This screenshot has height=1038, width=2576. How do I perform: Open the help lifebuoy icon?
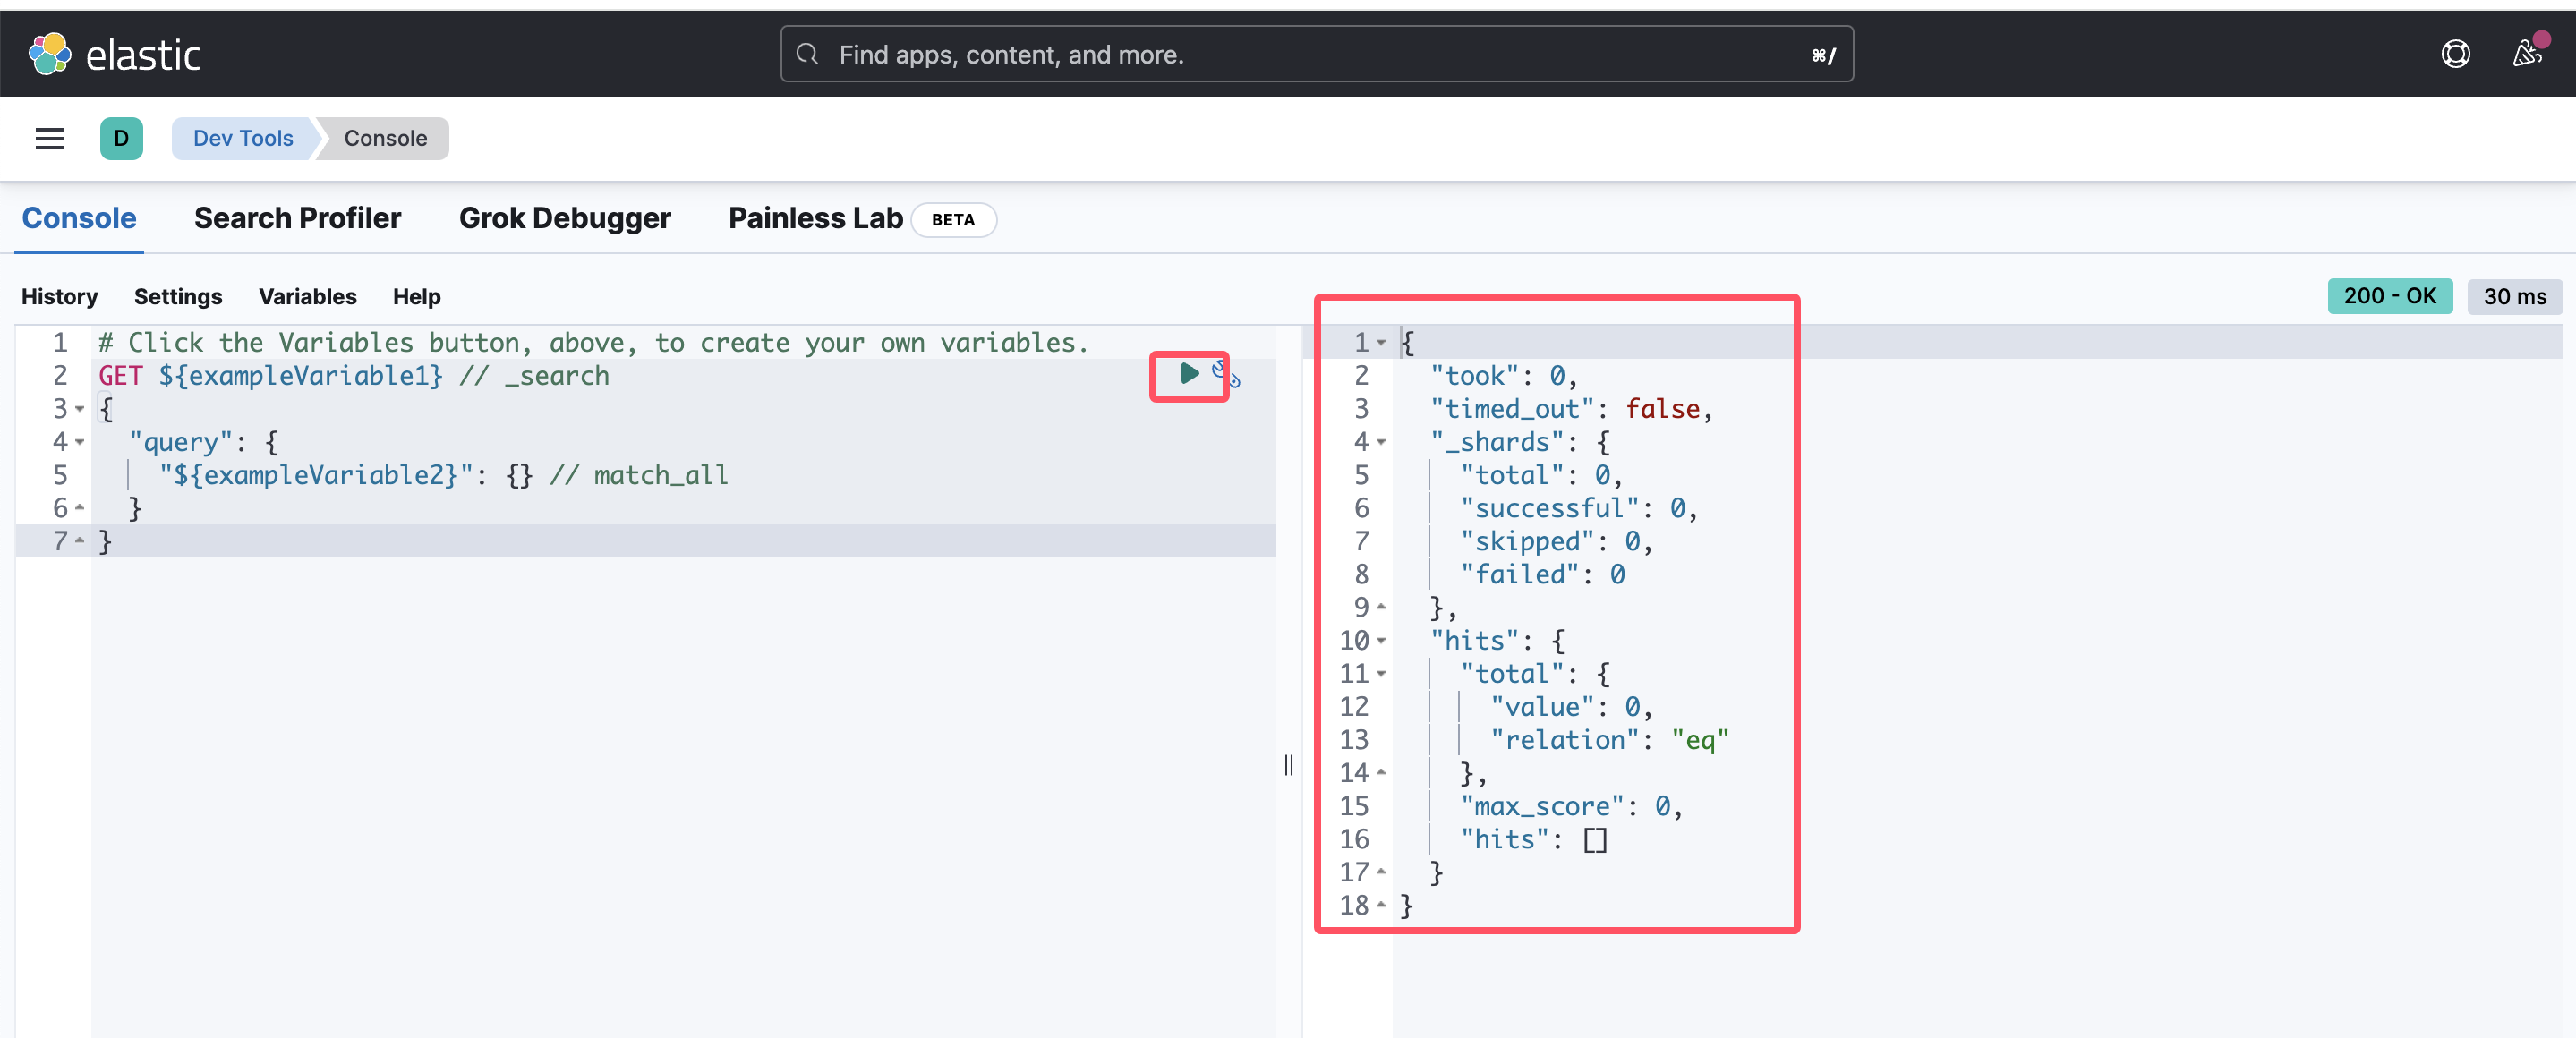click(x=2455, y=54)
